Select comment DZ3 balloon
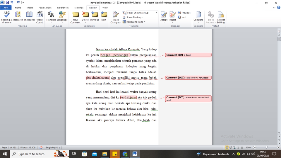The width and height of the screenshot is (281, 158). coord(188,98)
